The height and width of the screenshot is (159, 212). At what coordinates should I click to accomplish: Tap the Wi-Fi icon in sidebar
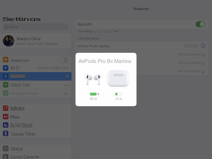(x=6, y=68)
